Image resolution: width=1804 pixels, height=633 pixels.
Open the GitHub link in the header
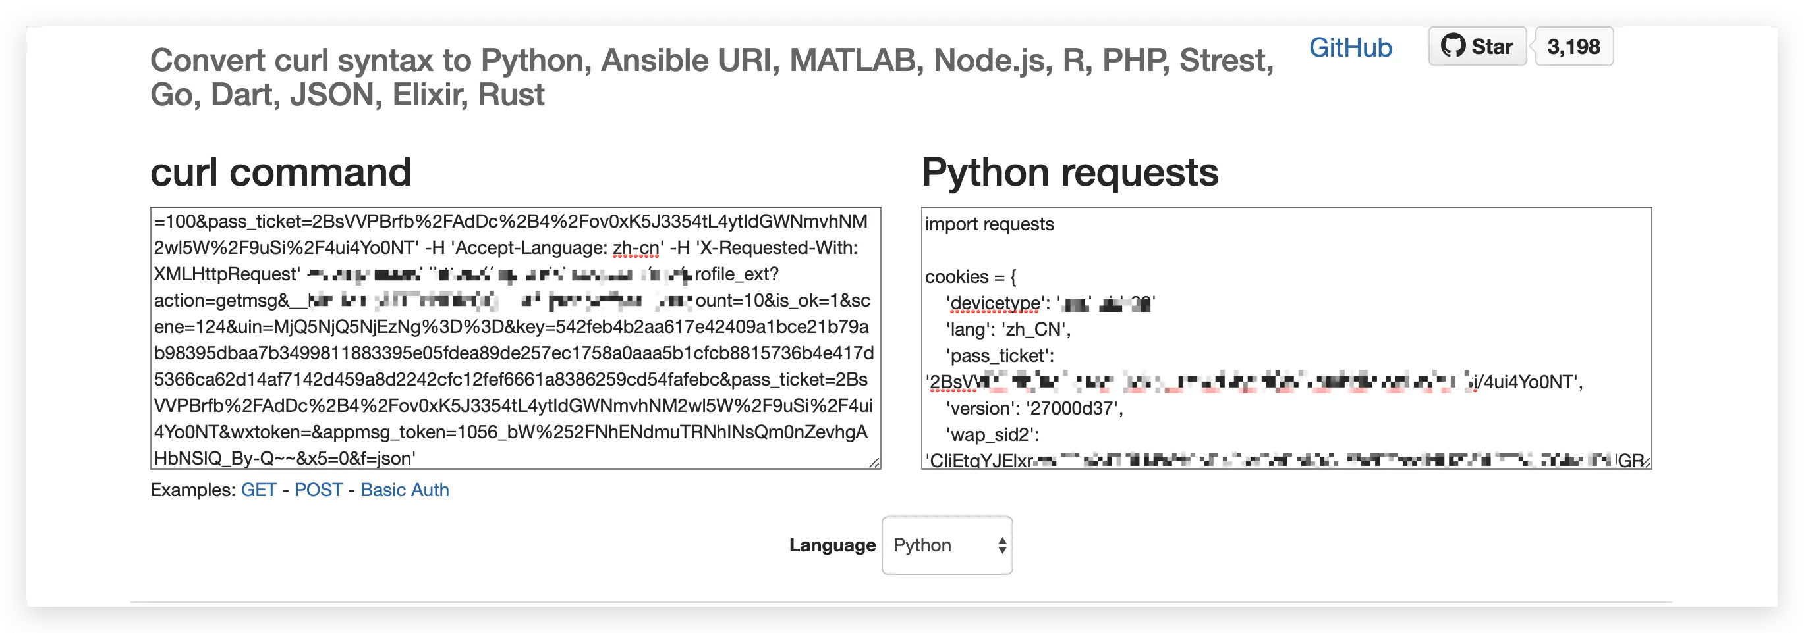[1350, 47]
